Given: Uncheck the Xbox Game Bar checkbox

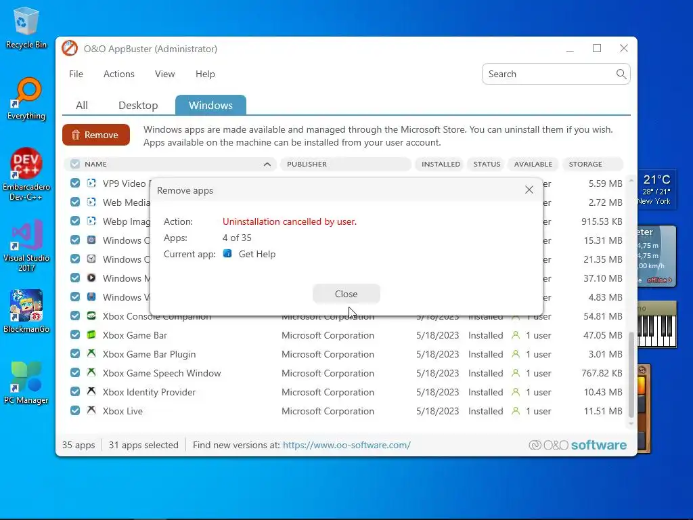Looking at the screenshot, I should [75, 334].
